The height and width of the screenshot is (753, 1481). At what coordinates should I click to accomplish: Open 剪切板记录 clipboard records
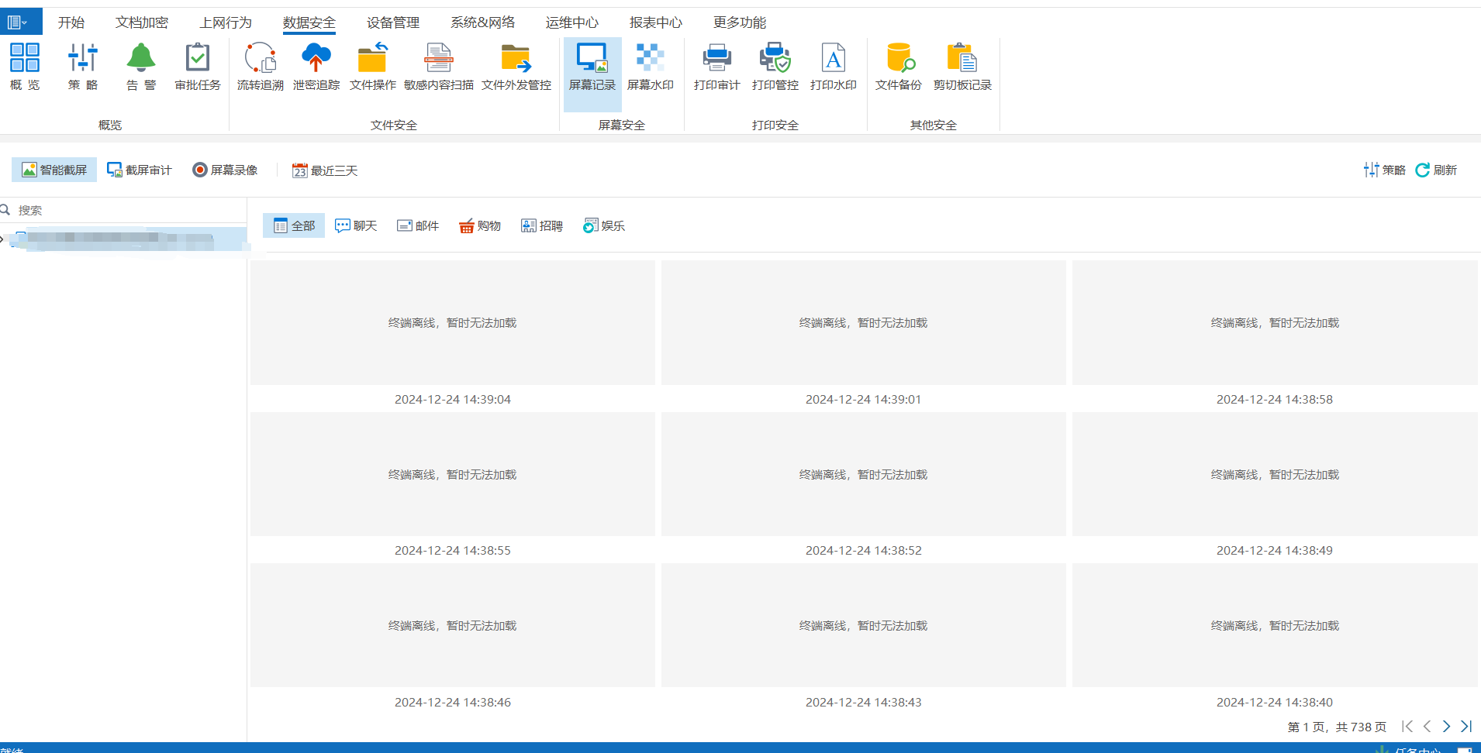(x=962, y=67)
